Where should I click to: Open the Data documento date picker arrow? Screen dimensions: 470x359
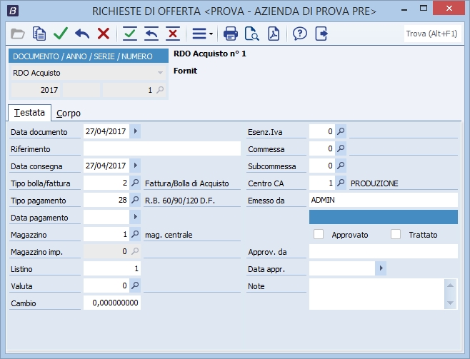pyautogui.click(x=136, y=131)
